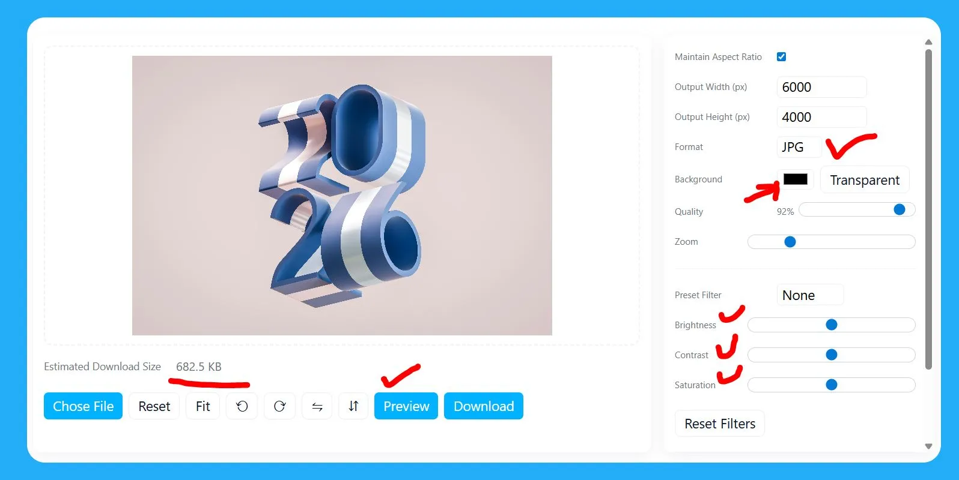Fit the image using Fit button

(x=203, y=406)
